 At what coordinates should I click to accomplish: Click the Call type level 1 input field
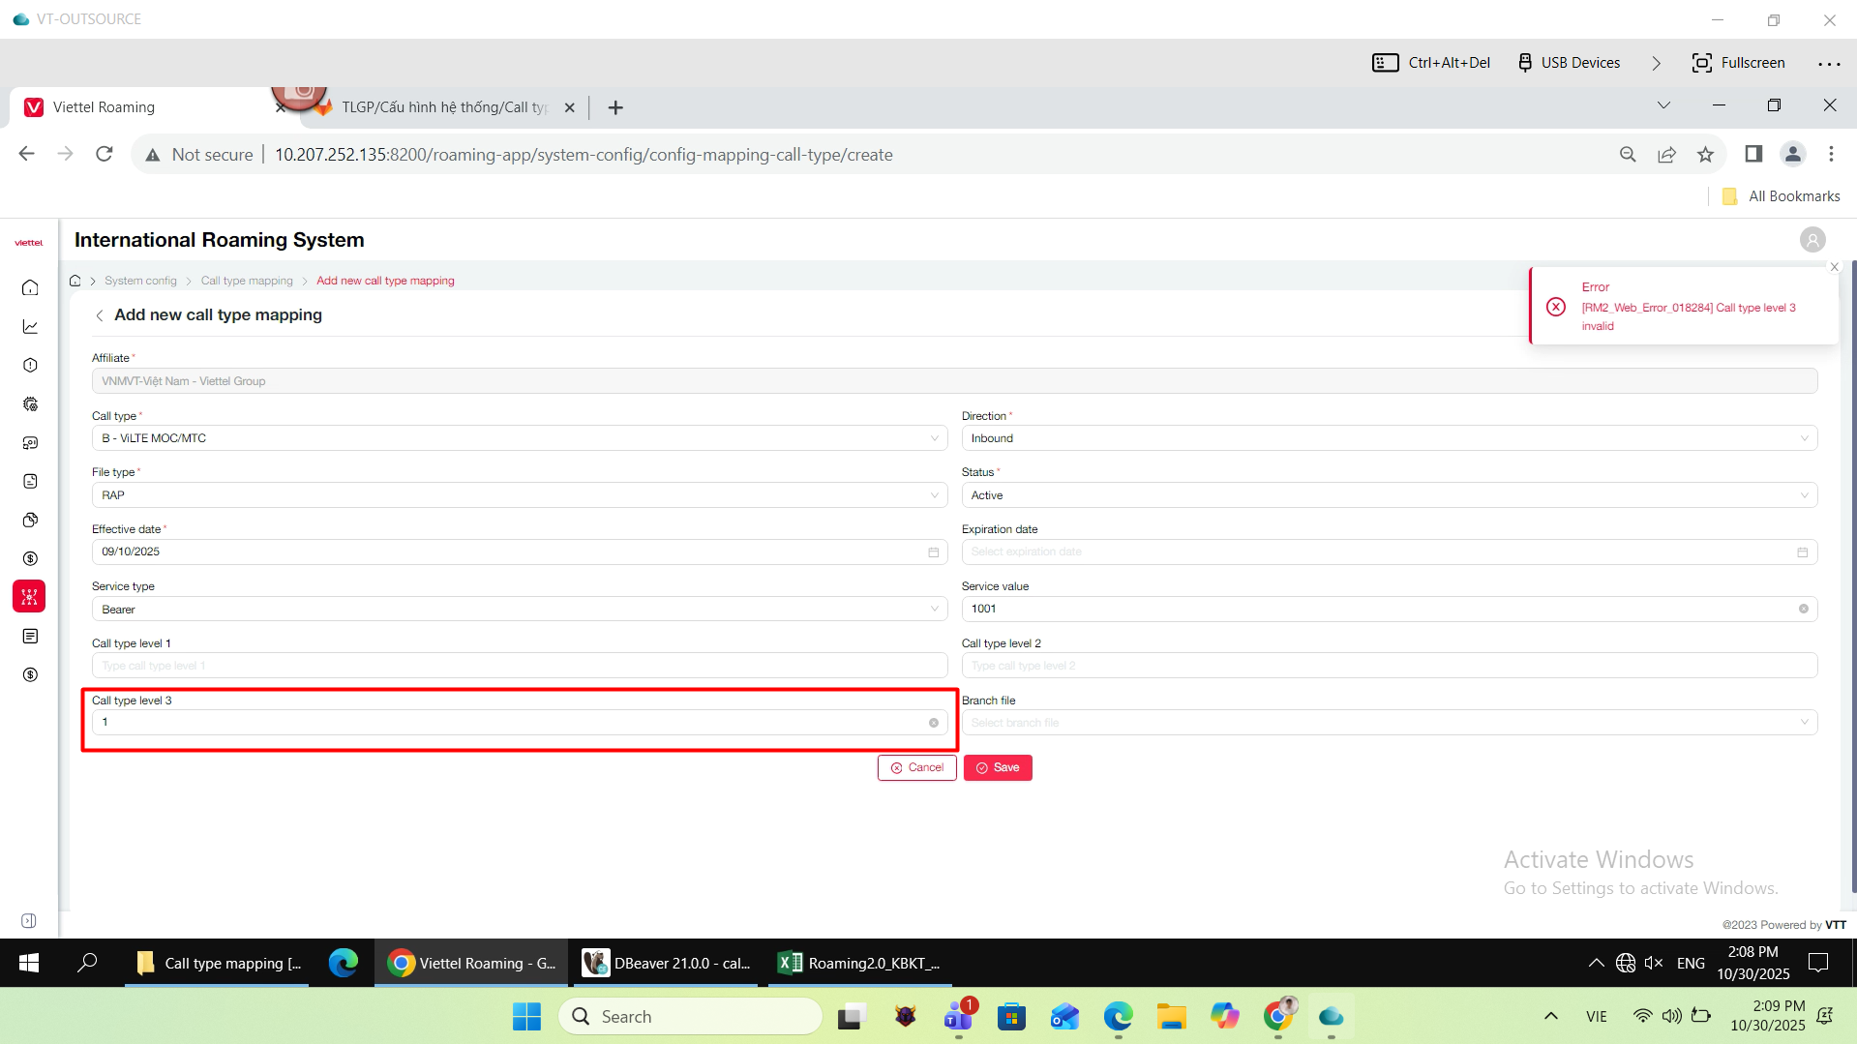(519, 666)
